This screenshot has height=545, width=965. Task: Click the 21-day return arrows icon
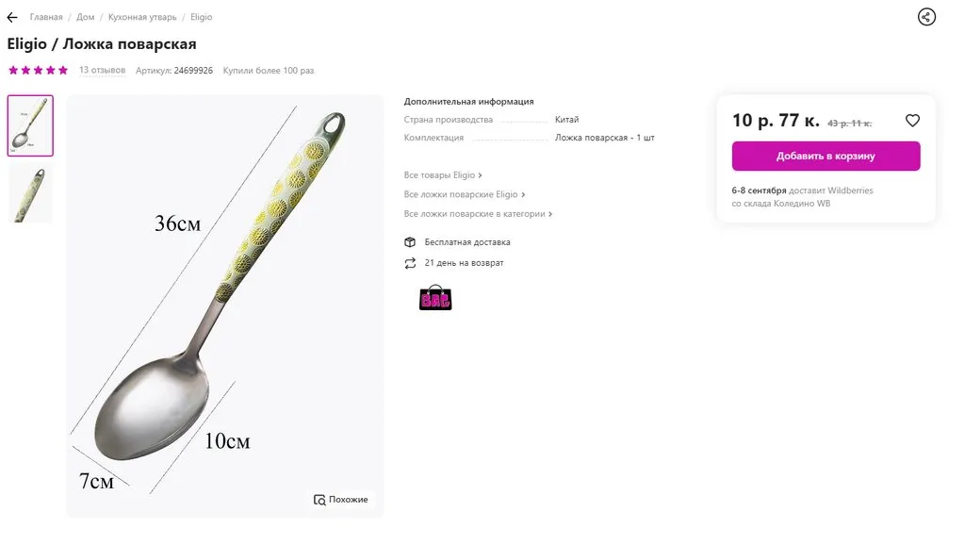410,263
